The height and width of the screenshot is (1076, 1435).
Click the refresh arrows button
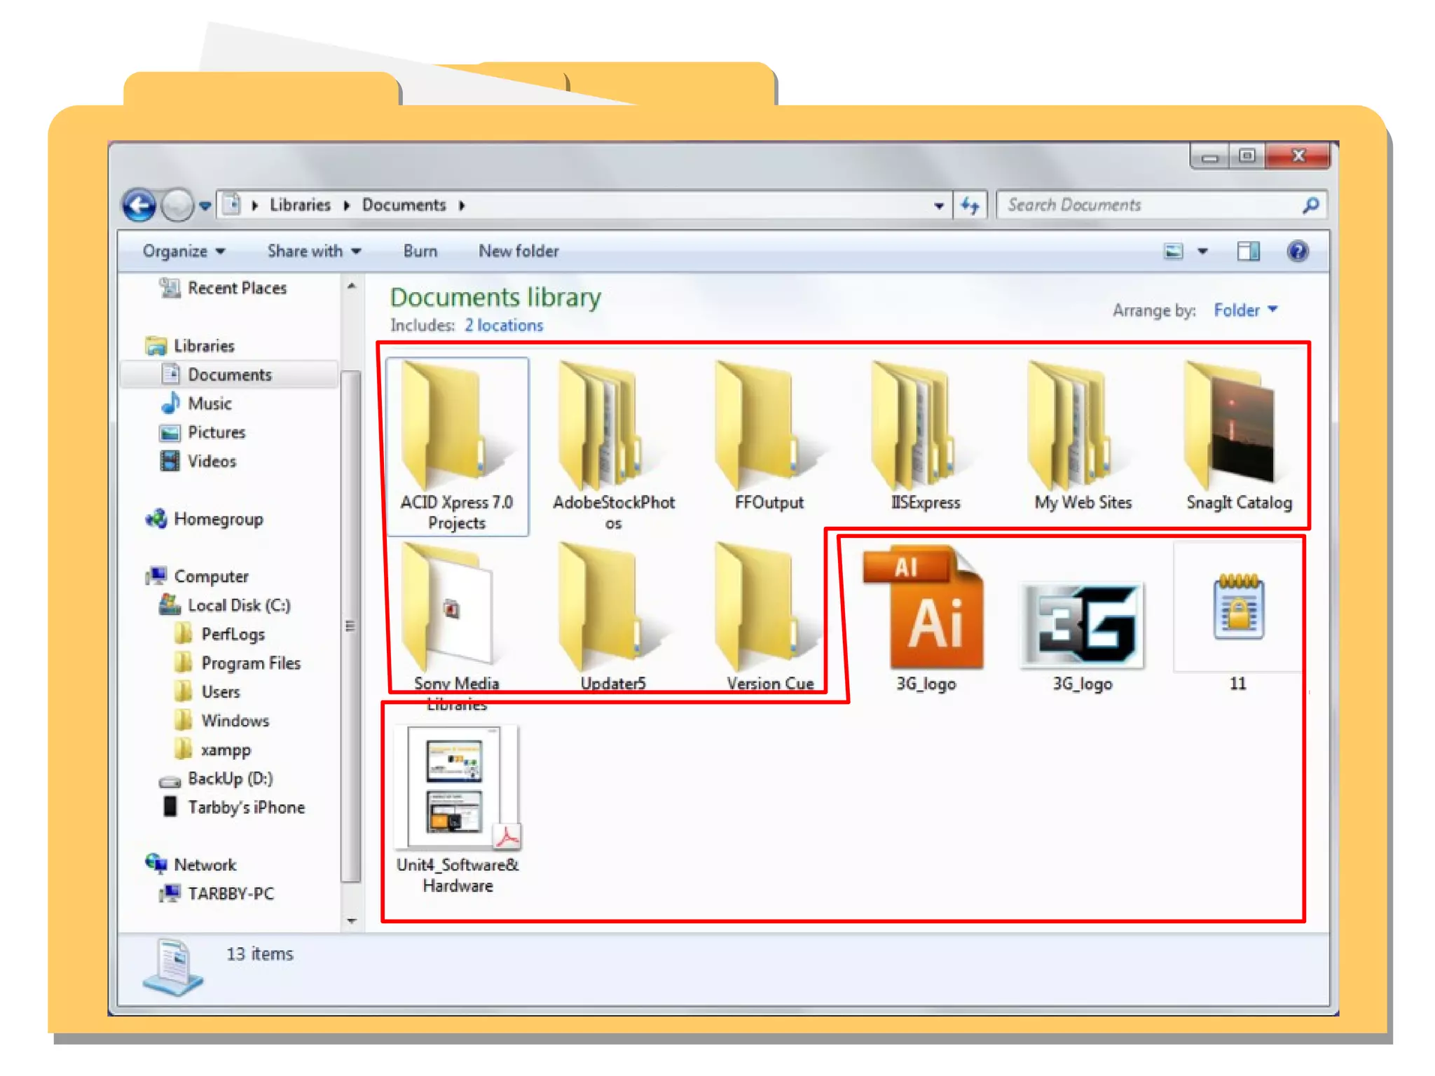click(x=970, y=205)
